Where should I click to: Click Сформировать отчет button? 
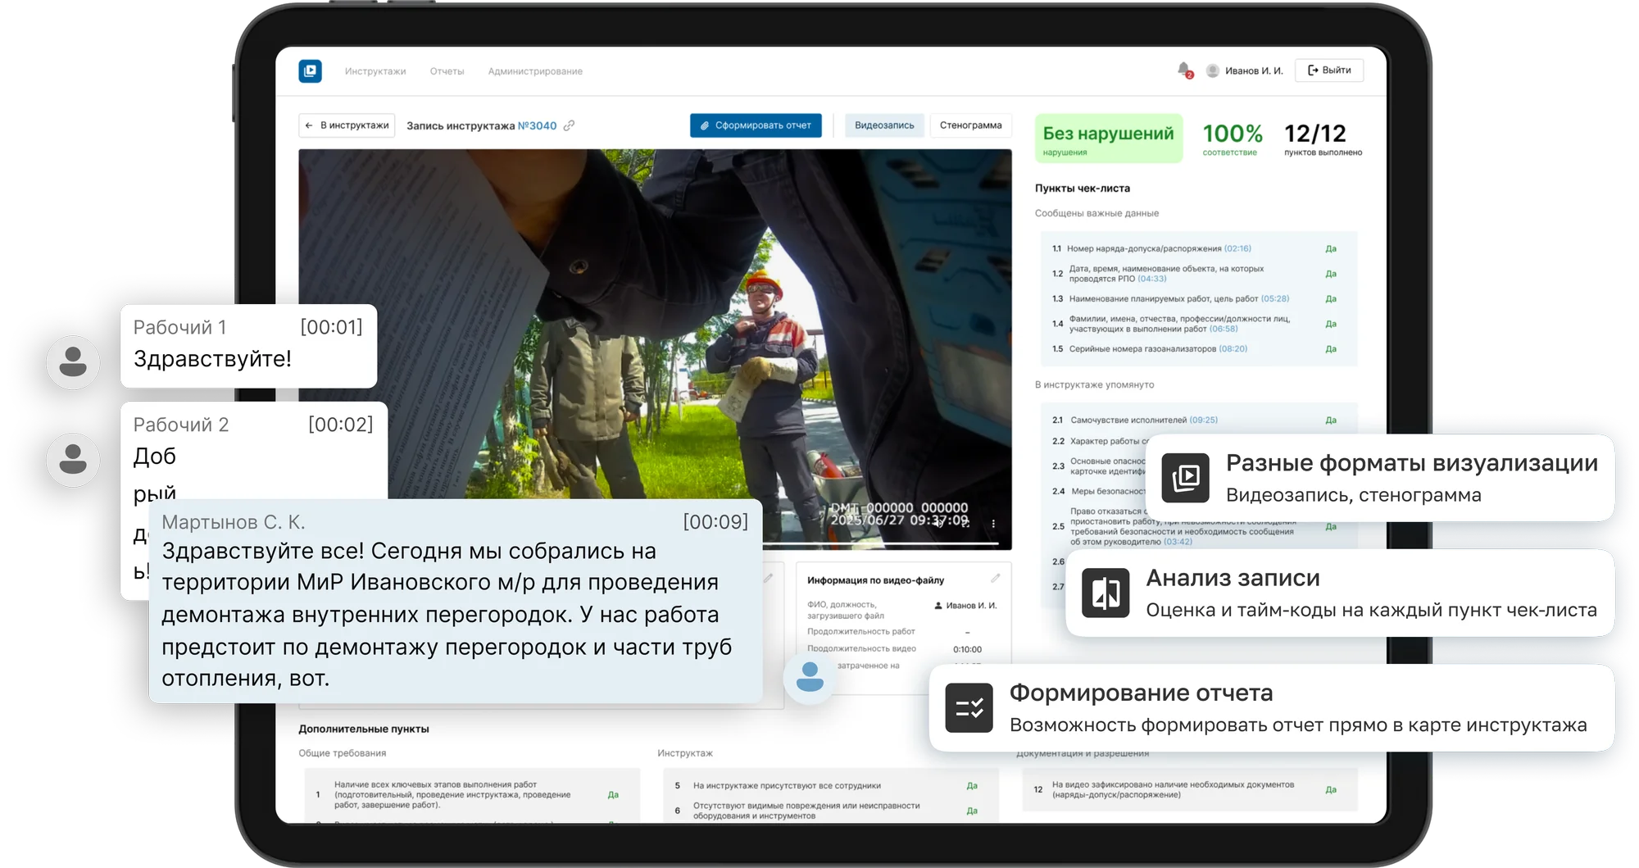[756, 125]
